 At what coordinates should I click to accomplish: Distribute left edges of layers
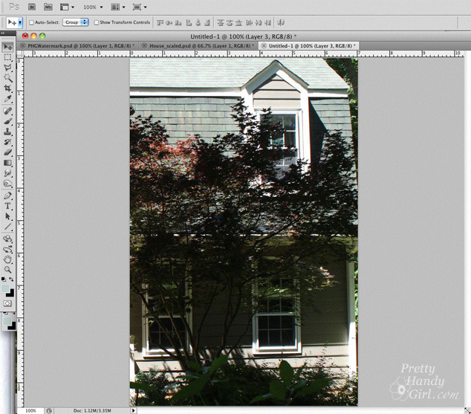[x=250, y=22]
